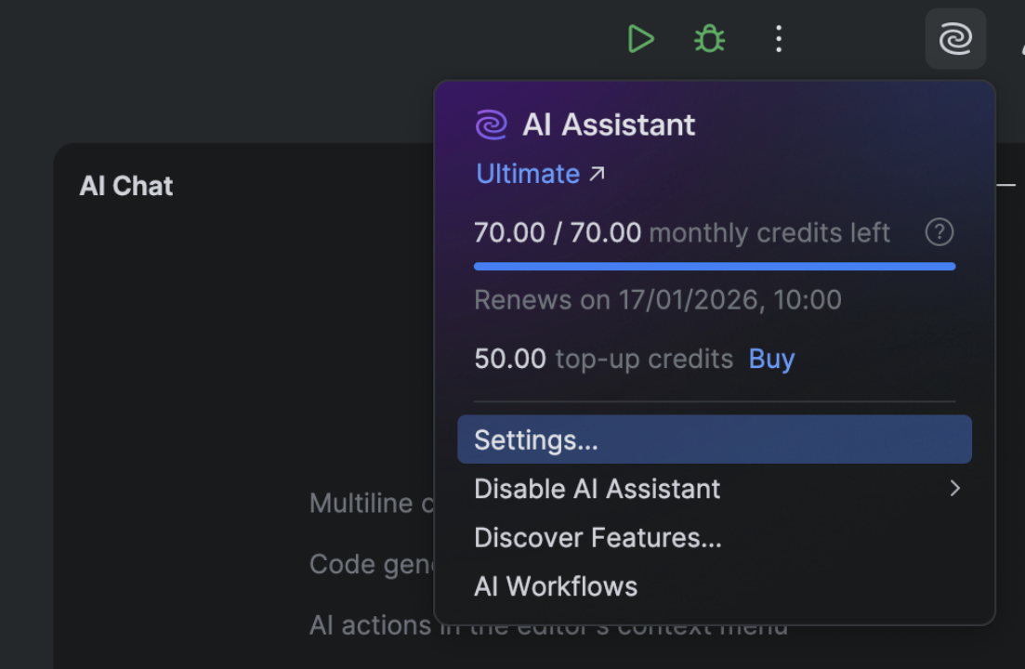Click the question mark help icon

[x=940, y=232]
